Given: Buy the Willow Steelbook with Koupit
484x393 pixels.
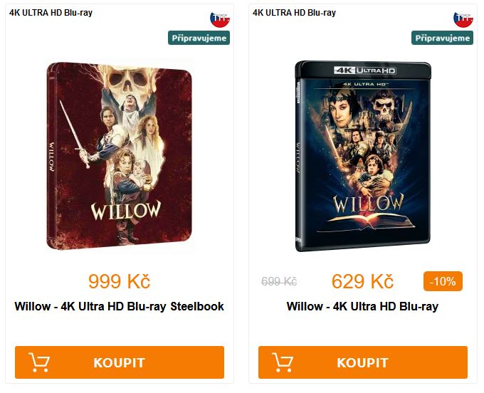Looking at the screenshot, I should [120, 362].
